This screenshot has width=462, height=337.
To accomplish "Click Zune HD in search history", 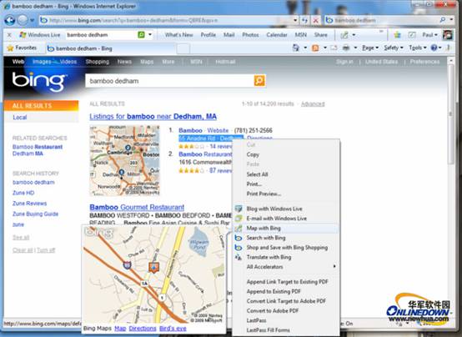I will coord(23,193).
